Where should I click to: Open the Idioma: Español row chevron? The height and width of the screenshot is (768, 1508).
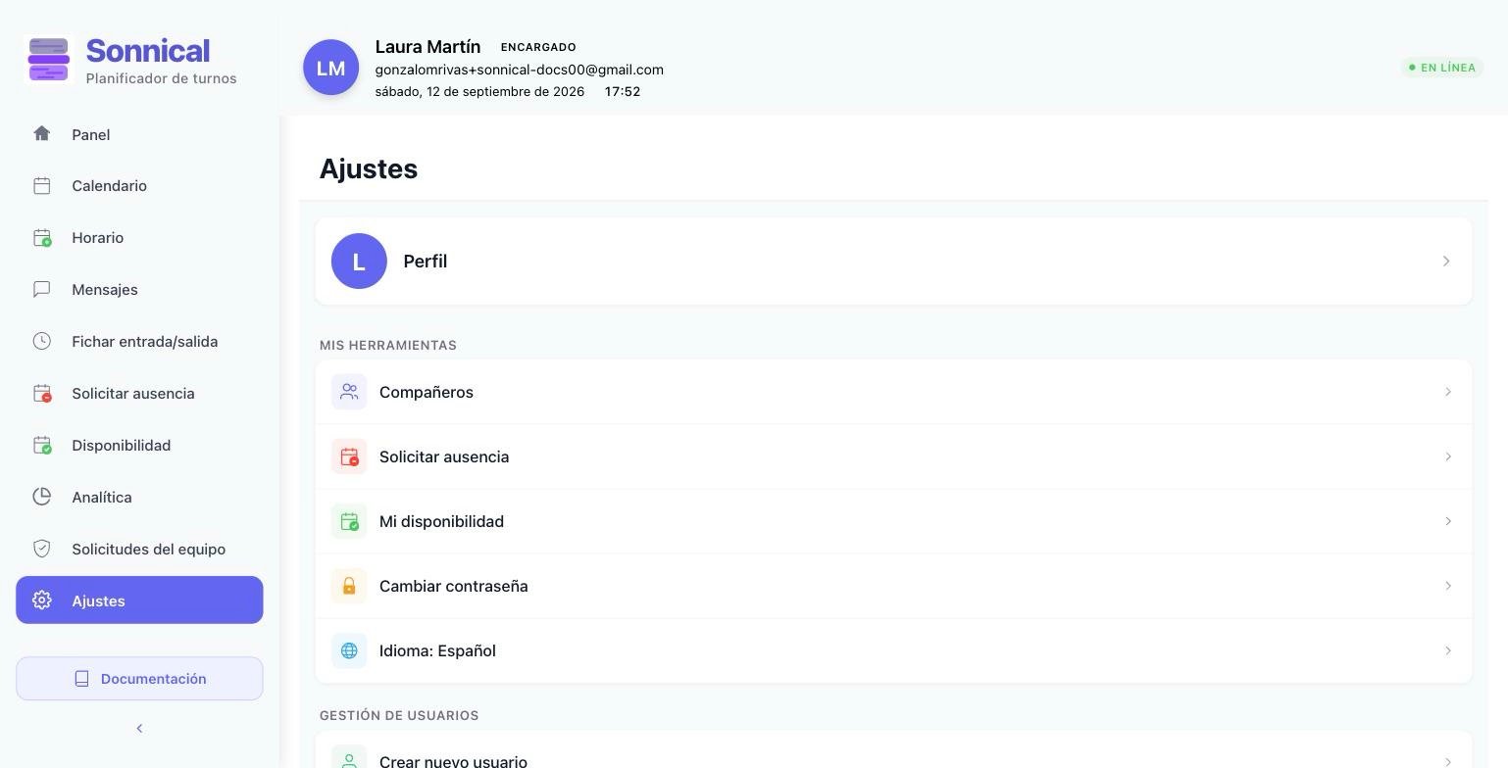[x=1447, y=650]
